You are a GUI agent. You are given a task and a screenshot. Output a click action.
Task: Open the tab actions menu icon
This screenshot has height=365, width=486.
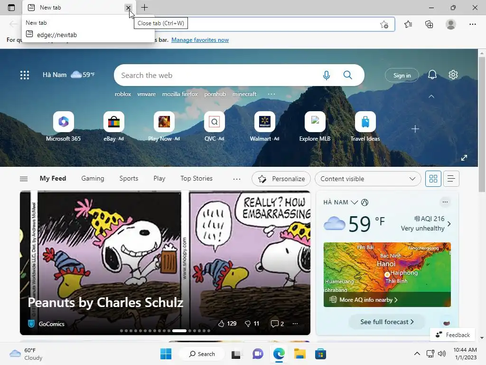11,8
